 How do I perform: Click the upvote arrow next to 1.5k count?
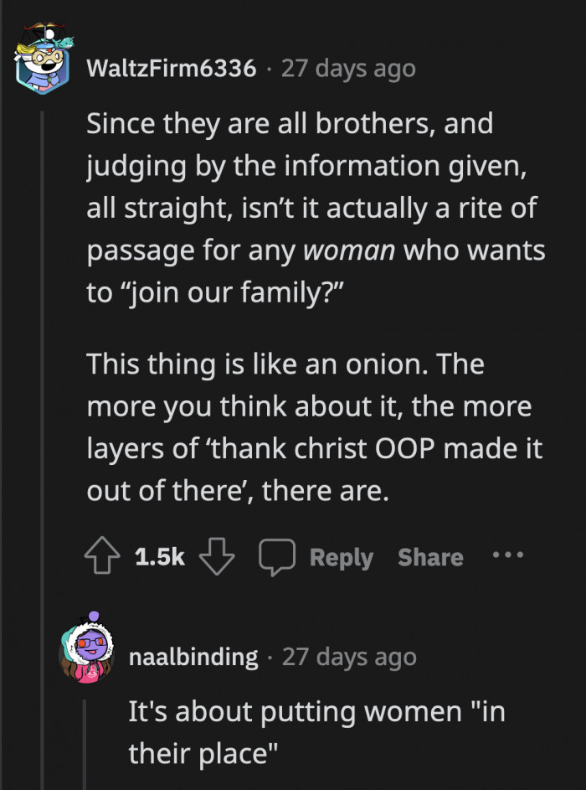pos(101,556)
